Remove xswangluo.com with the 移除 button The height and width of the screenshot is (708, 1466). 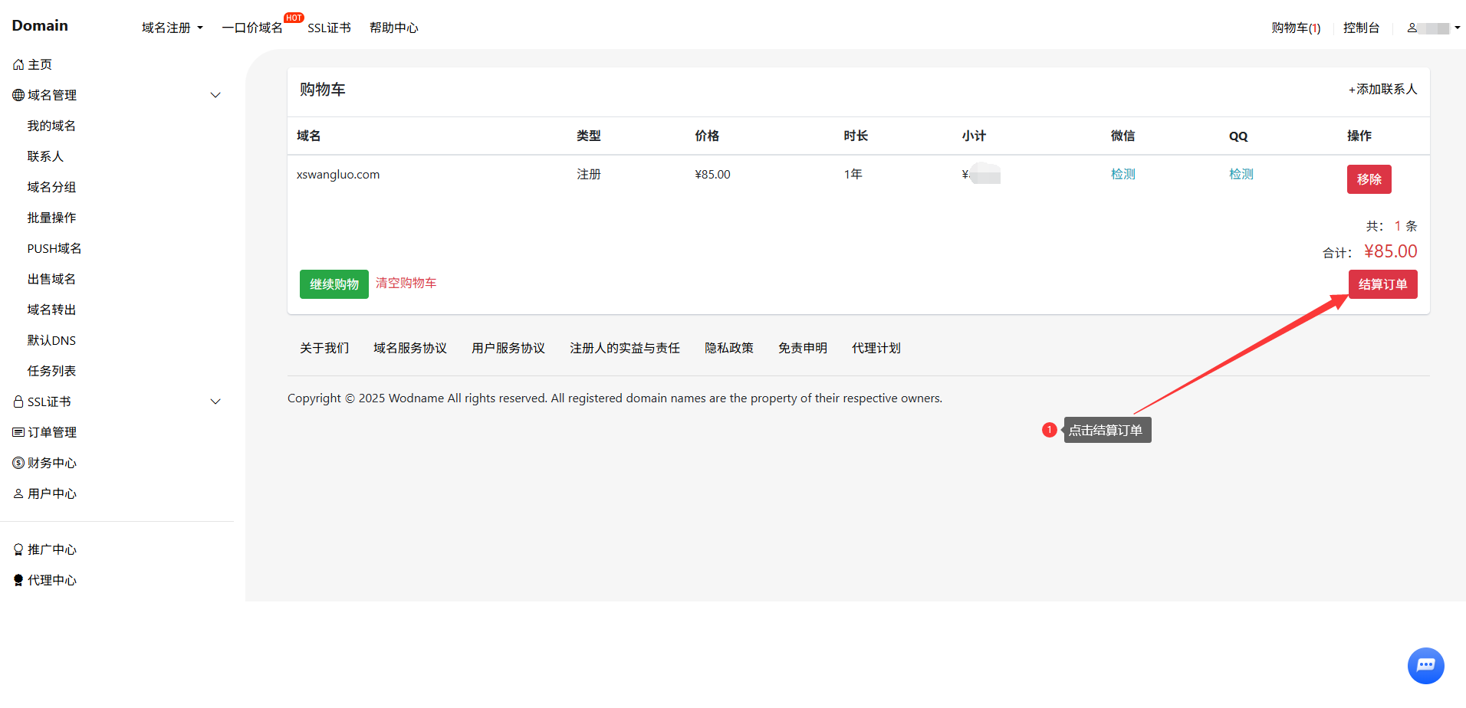pyautogui.click(x=1369, y=179)
